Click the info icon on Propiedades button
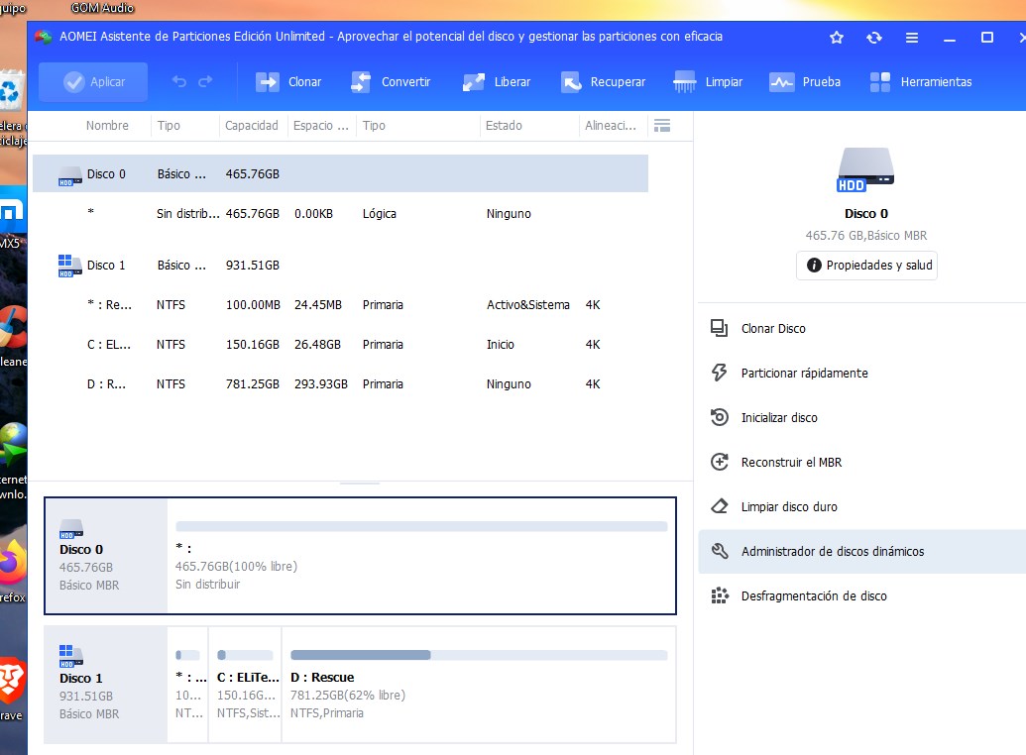The image size is (1026, 755). click(813, 265)
